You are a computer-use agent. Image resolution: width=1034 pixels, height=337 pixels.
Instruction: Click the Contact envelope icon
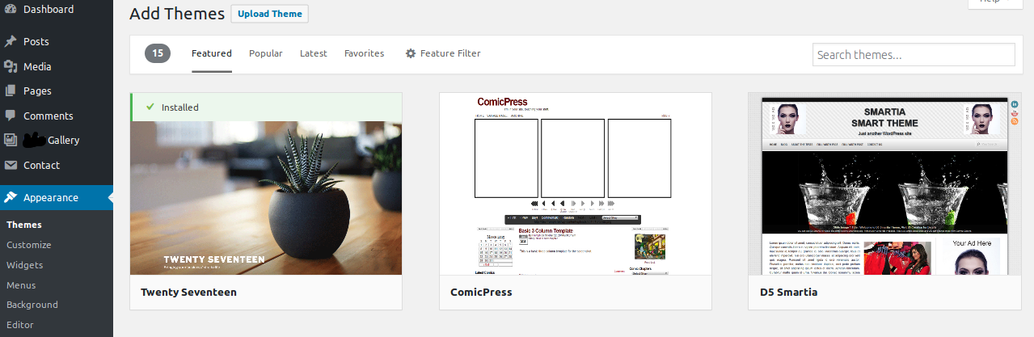click(x=11, y=165)
